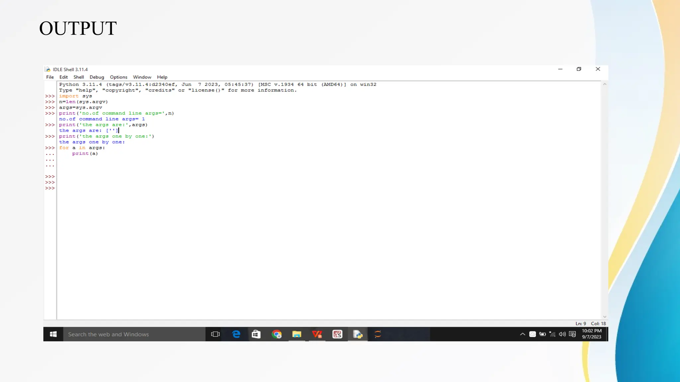Open the Edit menu
680x382 pixels.
point(63,77)
